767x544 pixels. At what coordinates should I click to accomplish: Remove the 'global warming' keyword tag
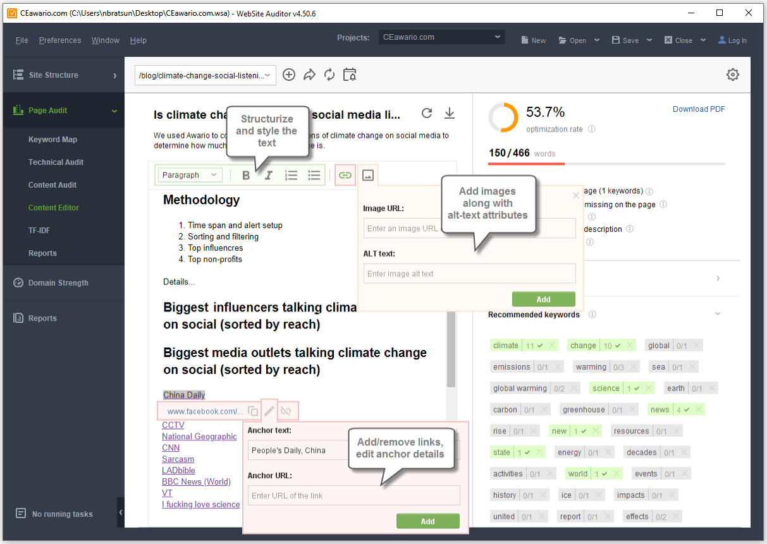coord(574,388)
